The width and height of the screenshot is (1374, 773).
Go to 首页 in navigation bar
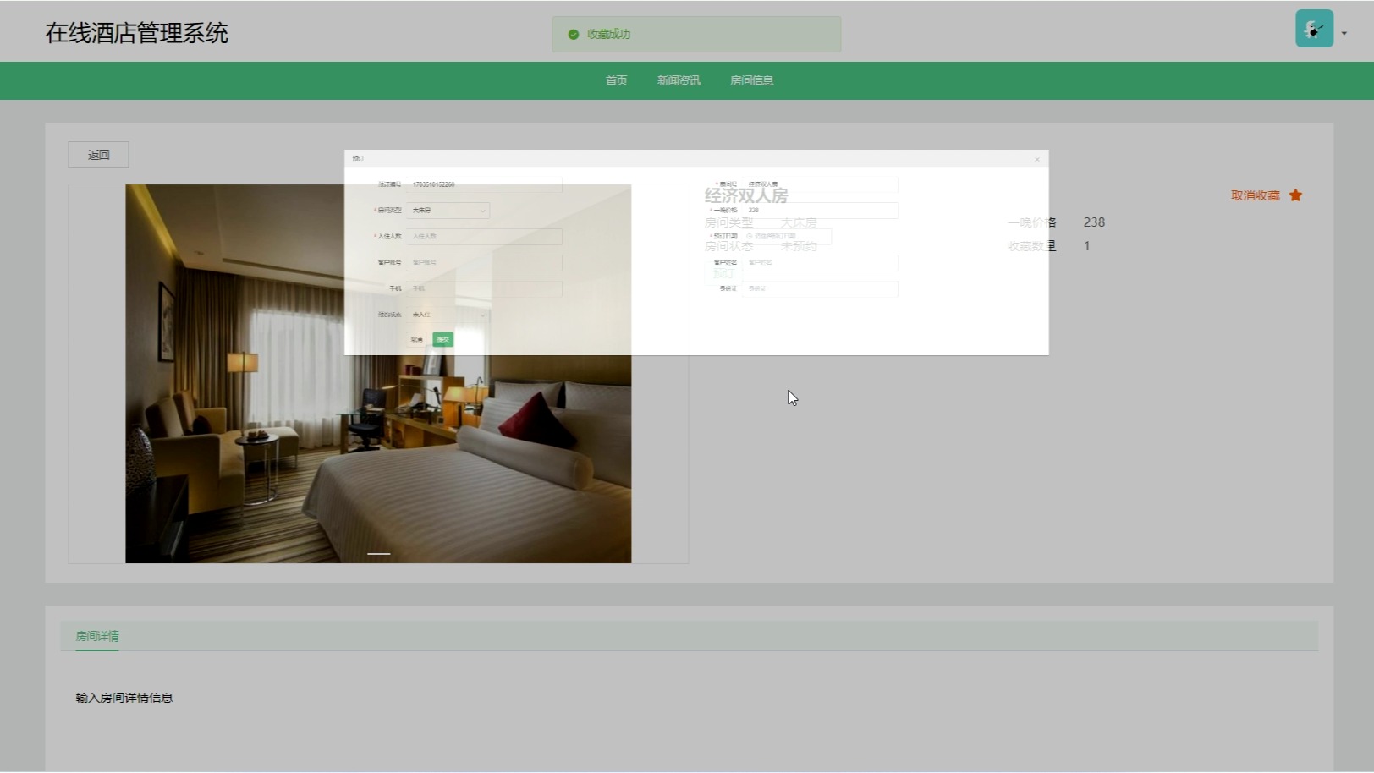point(616,80)
